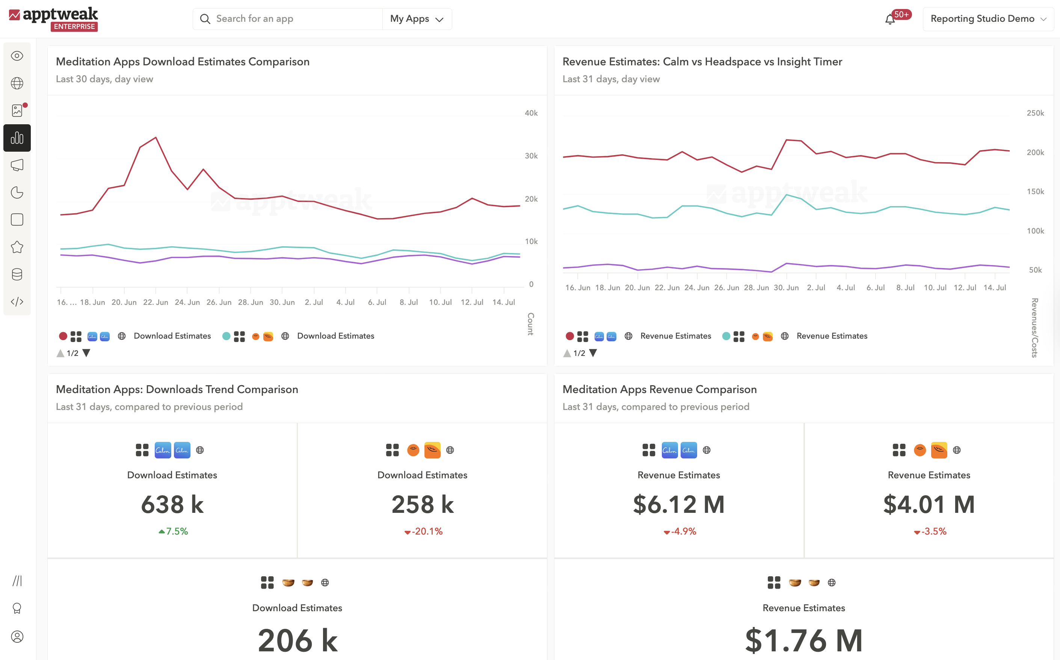Open the code brackets API icon in sidebar
Viewport: 1060px width, 660px height.
click(x=17, y=301)
